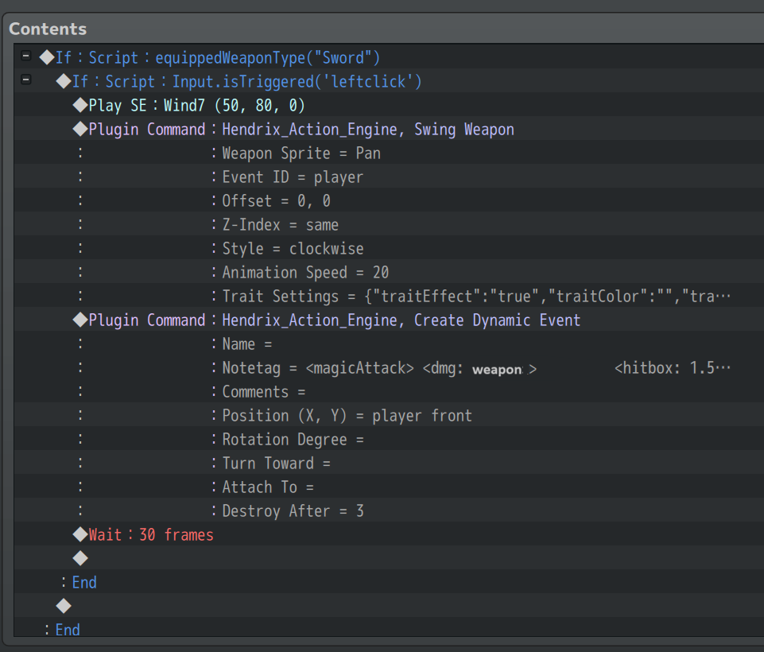Click the Turn Toward = line
The width and height of the screenshot is (764, 652).
[x=389, y=463]
